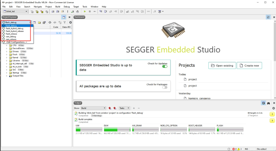The width and height of the screenshot is (276, 151).
Task: Click the Code column header
Action: point(56,27)
